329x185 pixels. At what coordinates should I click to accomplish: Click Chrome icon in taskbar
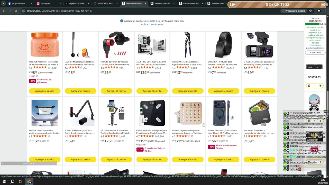[x=30, y=182]
